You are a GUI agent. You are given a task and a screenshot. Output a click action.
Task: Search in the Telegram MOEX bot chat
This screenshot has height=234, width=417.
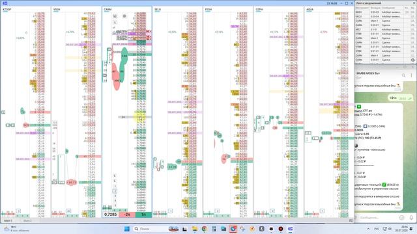403,75
